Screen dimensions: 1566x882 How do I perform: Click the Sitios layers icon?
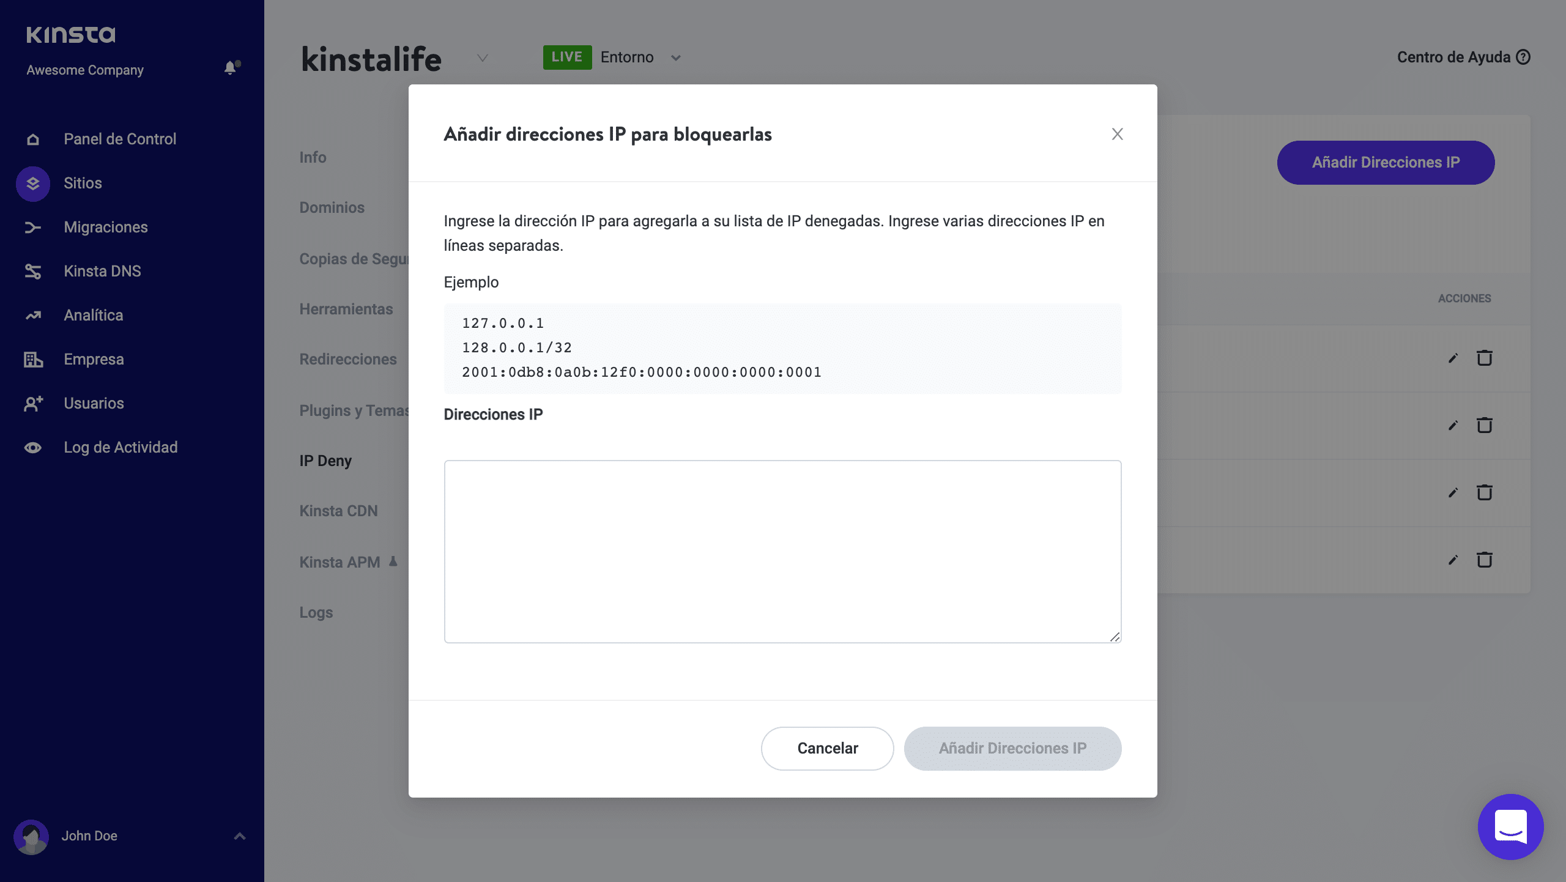33,183
